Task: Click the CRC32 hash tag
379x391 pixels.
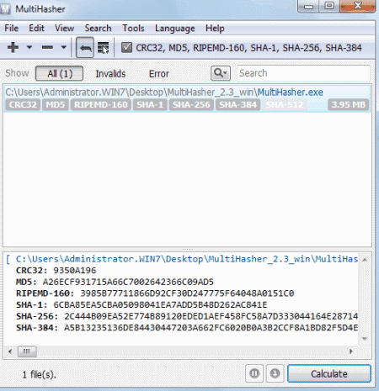Action: [23, 105]
